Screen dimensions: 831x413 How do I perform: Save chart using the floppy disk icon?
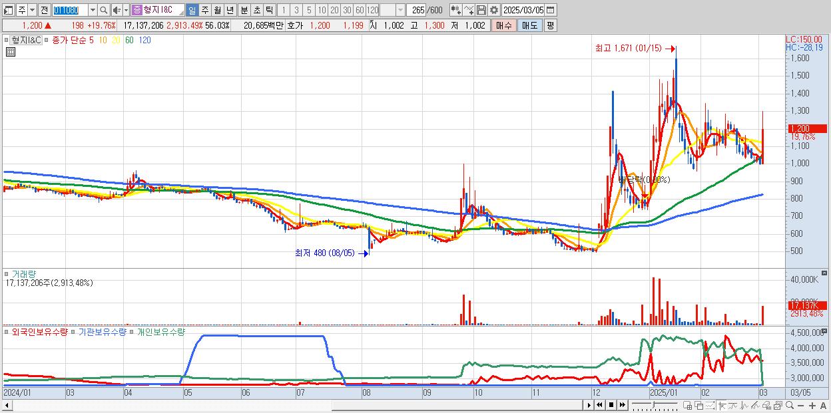[x=481, y=10]
